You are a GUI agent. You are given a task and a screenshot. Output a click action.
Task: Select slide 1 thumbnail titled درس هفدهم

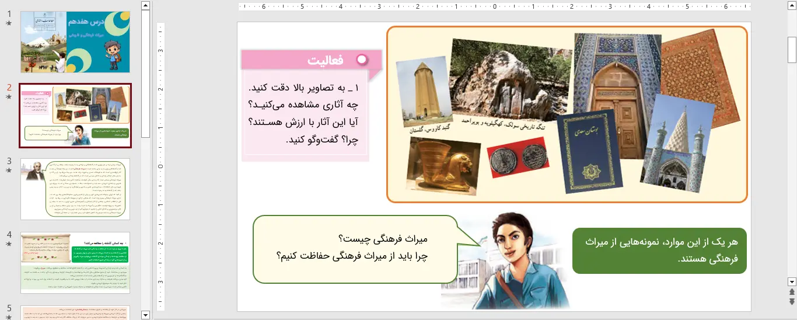(x=75, y=41)
